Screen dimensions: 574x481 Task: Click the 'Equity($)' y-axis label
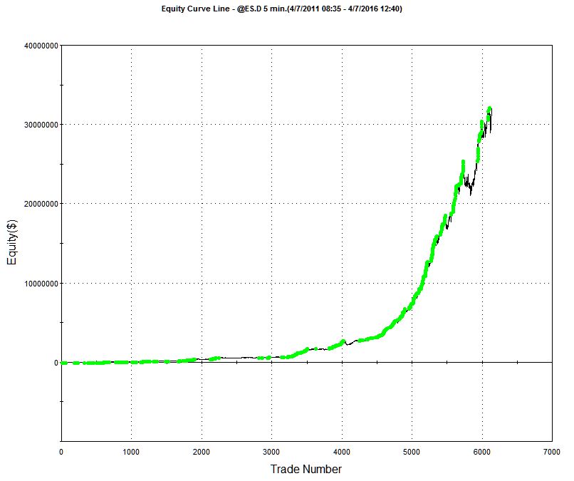(x=11, y=242)
